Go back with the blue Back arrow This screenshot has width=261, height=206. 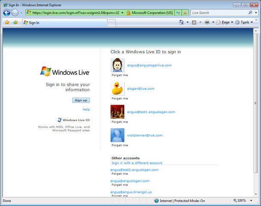pyautogui.click(x=7, y=13)
